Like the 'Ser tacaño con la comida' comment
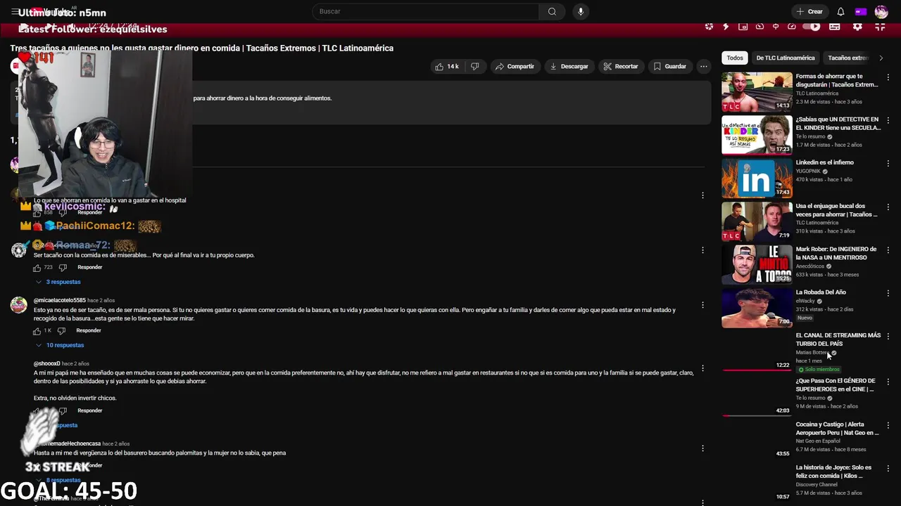 [37, 268]
